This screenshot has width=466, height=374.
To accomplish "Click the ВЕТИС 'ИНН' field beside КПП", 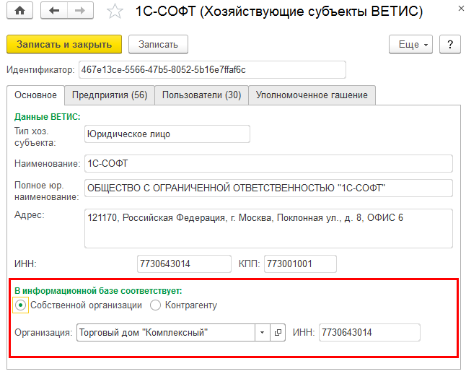I will [x=184, y=264].
